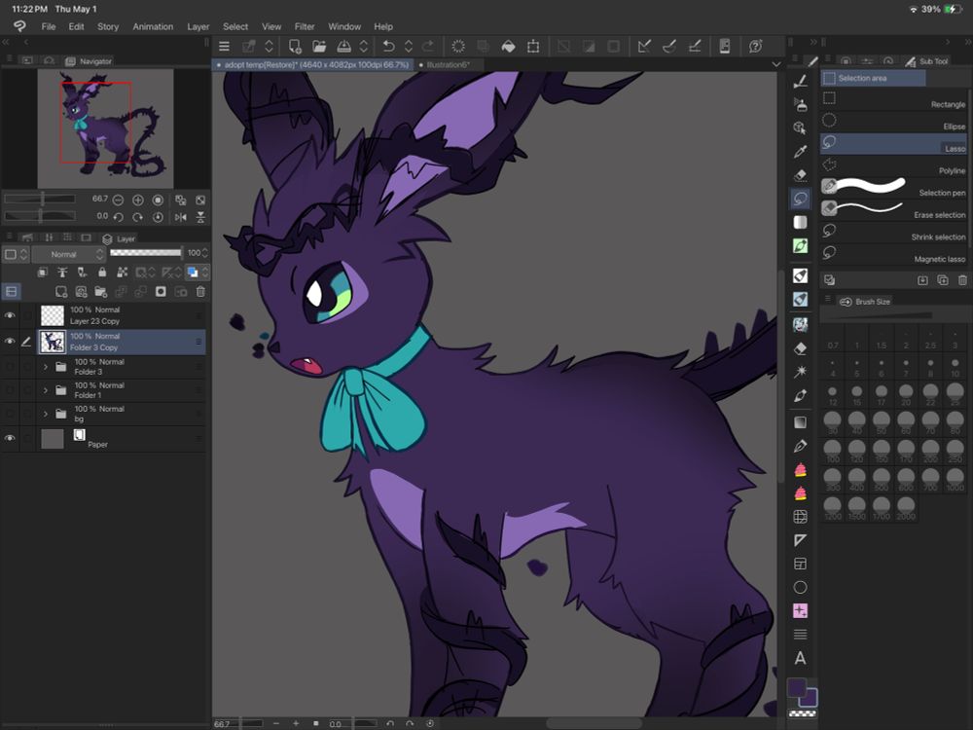This screenshot has width=973, height=730.
Task: Choose the Magnetic lasso sub tool
Action: (x=893, y=254)
